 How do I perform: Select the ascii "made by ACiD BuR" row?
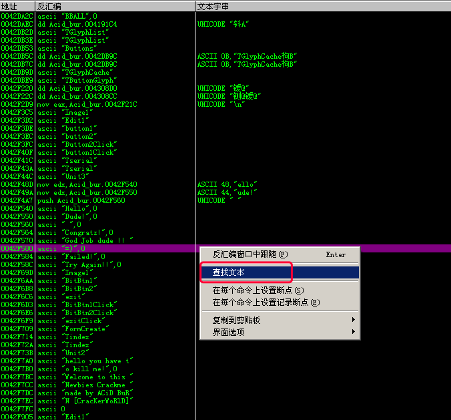(225, 393)
